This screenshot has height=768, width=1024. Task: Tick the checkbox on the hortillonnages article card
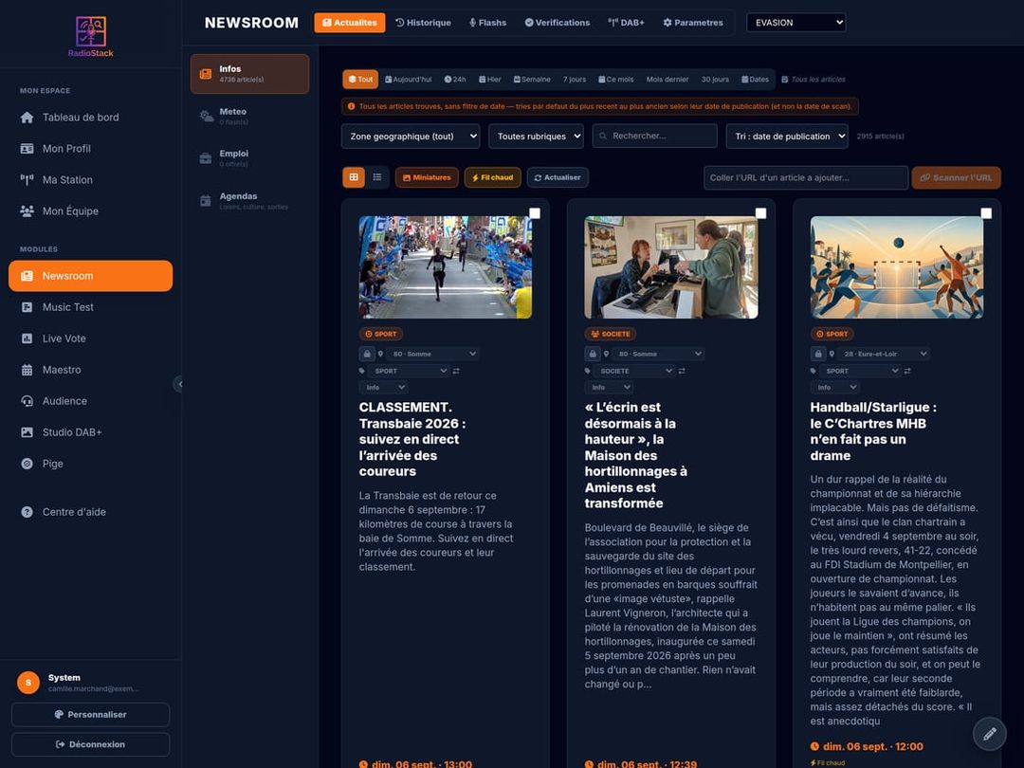[x=760, y=213]
